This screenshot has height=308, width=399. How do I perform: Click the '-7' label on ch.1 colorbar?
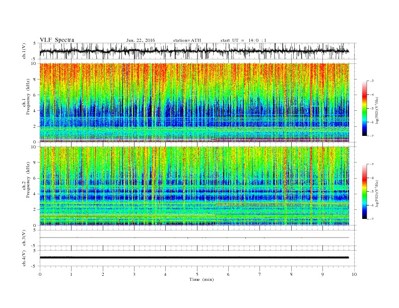(372, 136)
